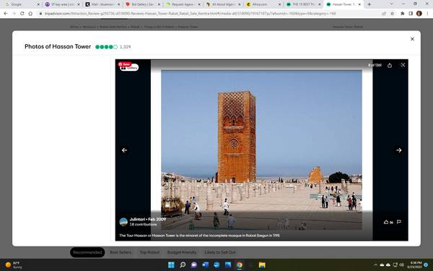Open the Gallery view button
Image resolution: width=433 pixels, height=271 pixels.
[x=129, y=68]
